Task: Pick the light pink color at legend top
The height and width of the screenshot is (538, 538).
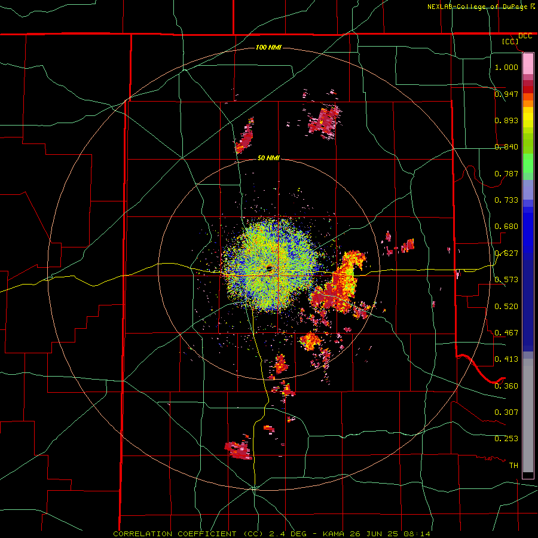Action: (x=528, y=63)
